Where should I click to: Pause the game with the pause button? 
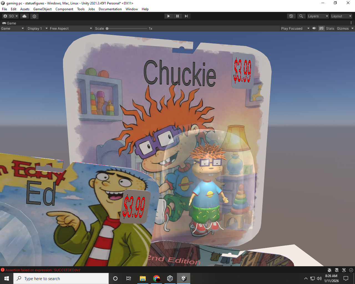coord(177,16)
